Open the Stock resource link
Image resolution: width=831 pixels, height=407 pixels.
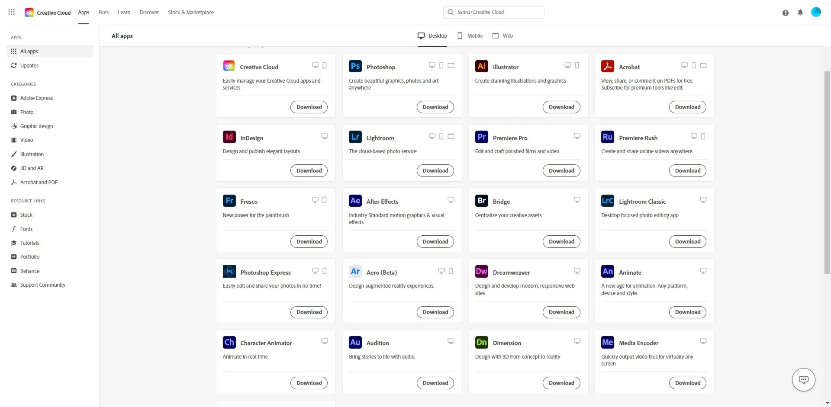click(x=50, y=215)
